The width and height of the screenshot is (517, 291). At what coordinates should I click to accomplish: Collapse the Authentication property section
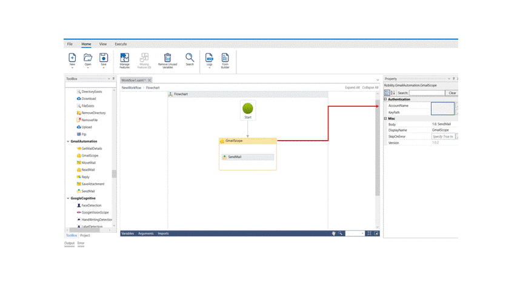[x=386, y=99]
